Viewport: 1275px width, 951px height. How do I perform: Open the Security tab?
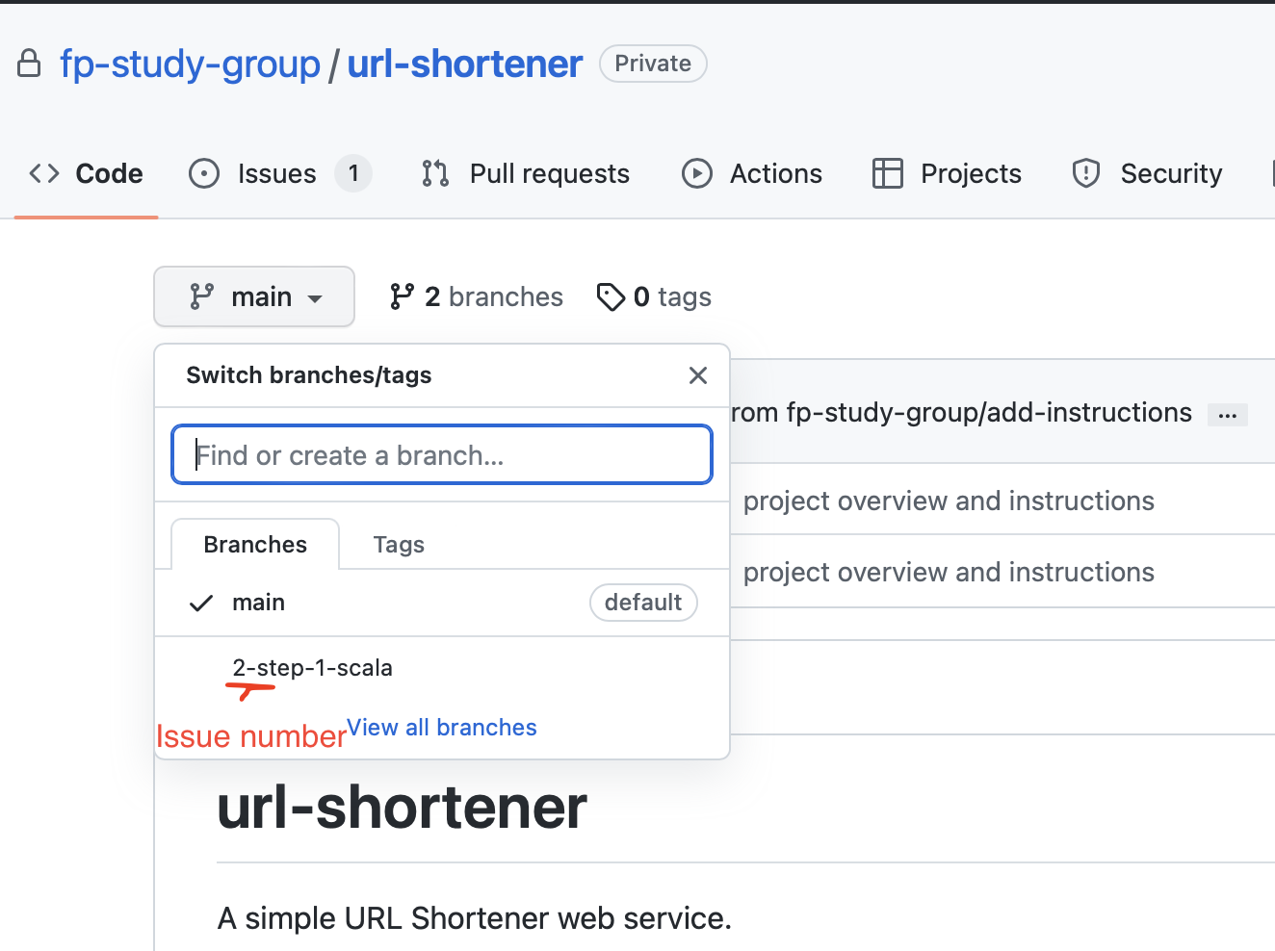pos(1147,173)
